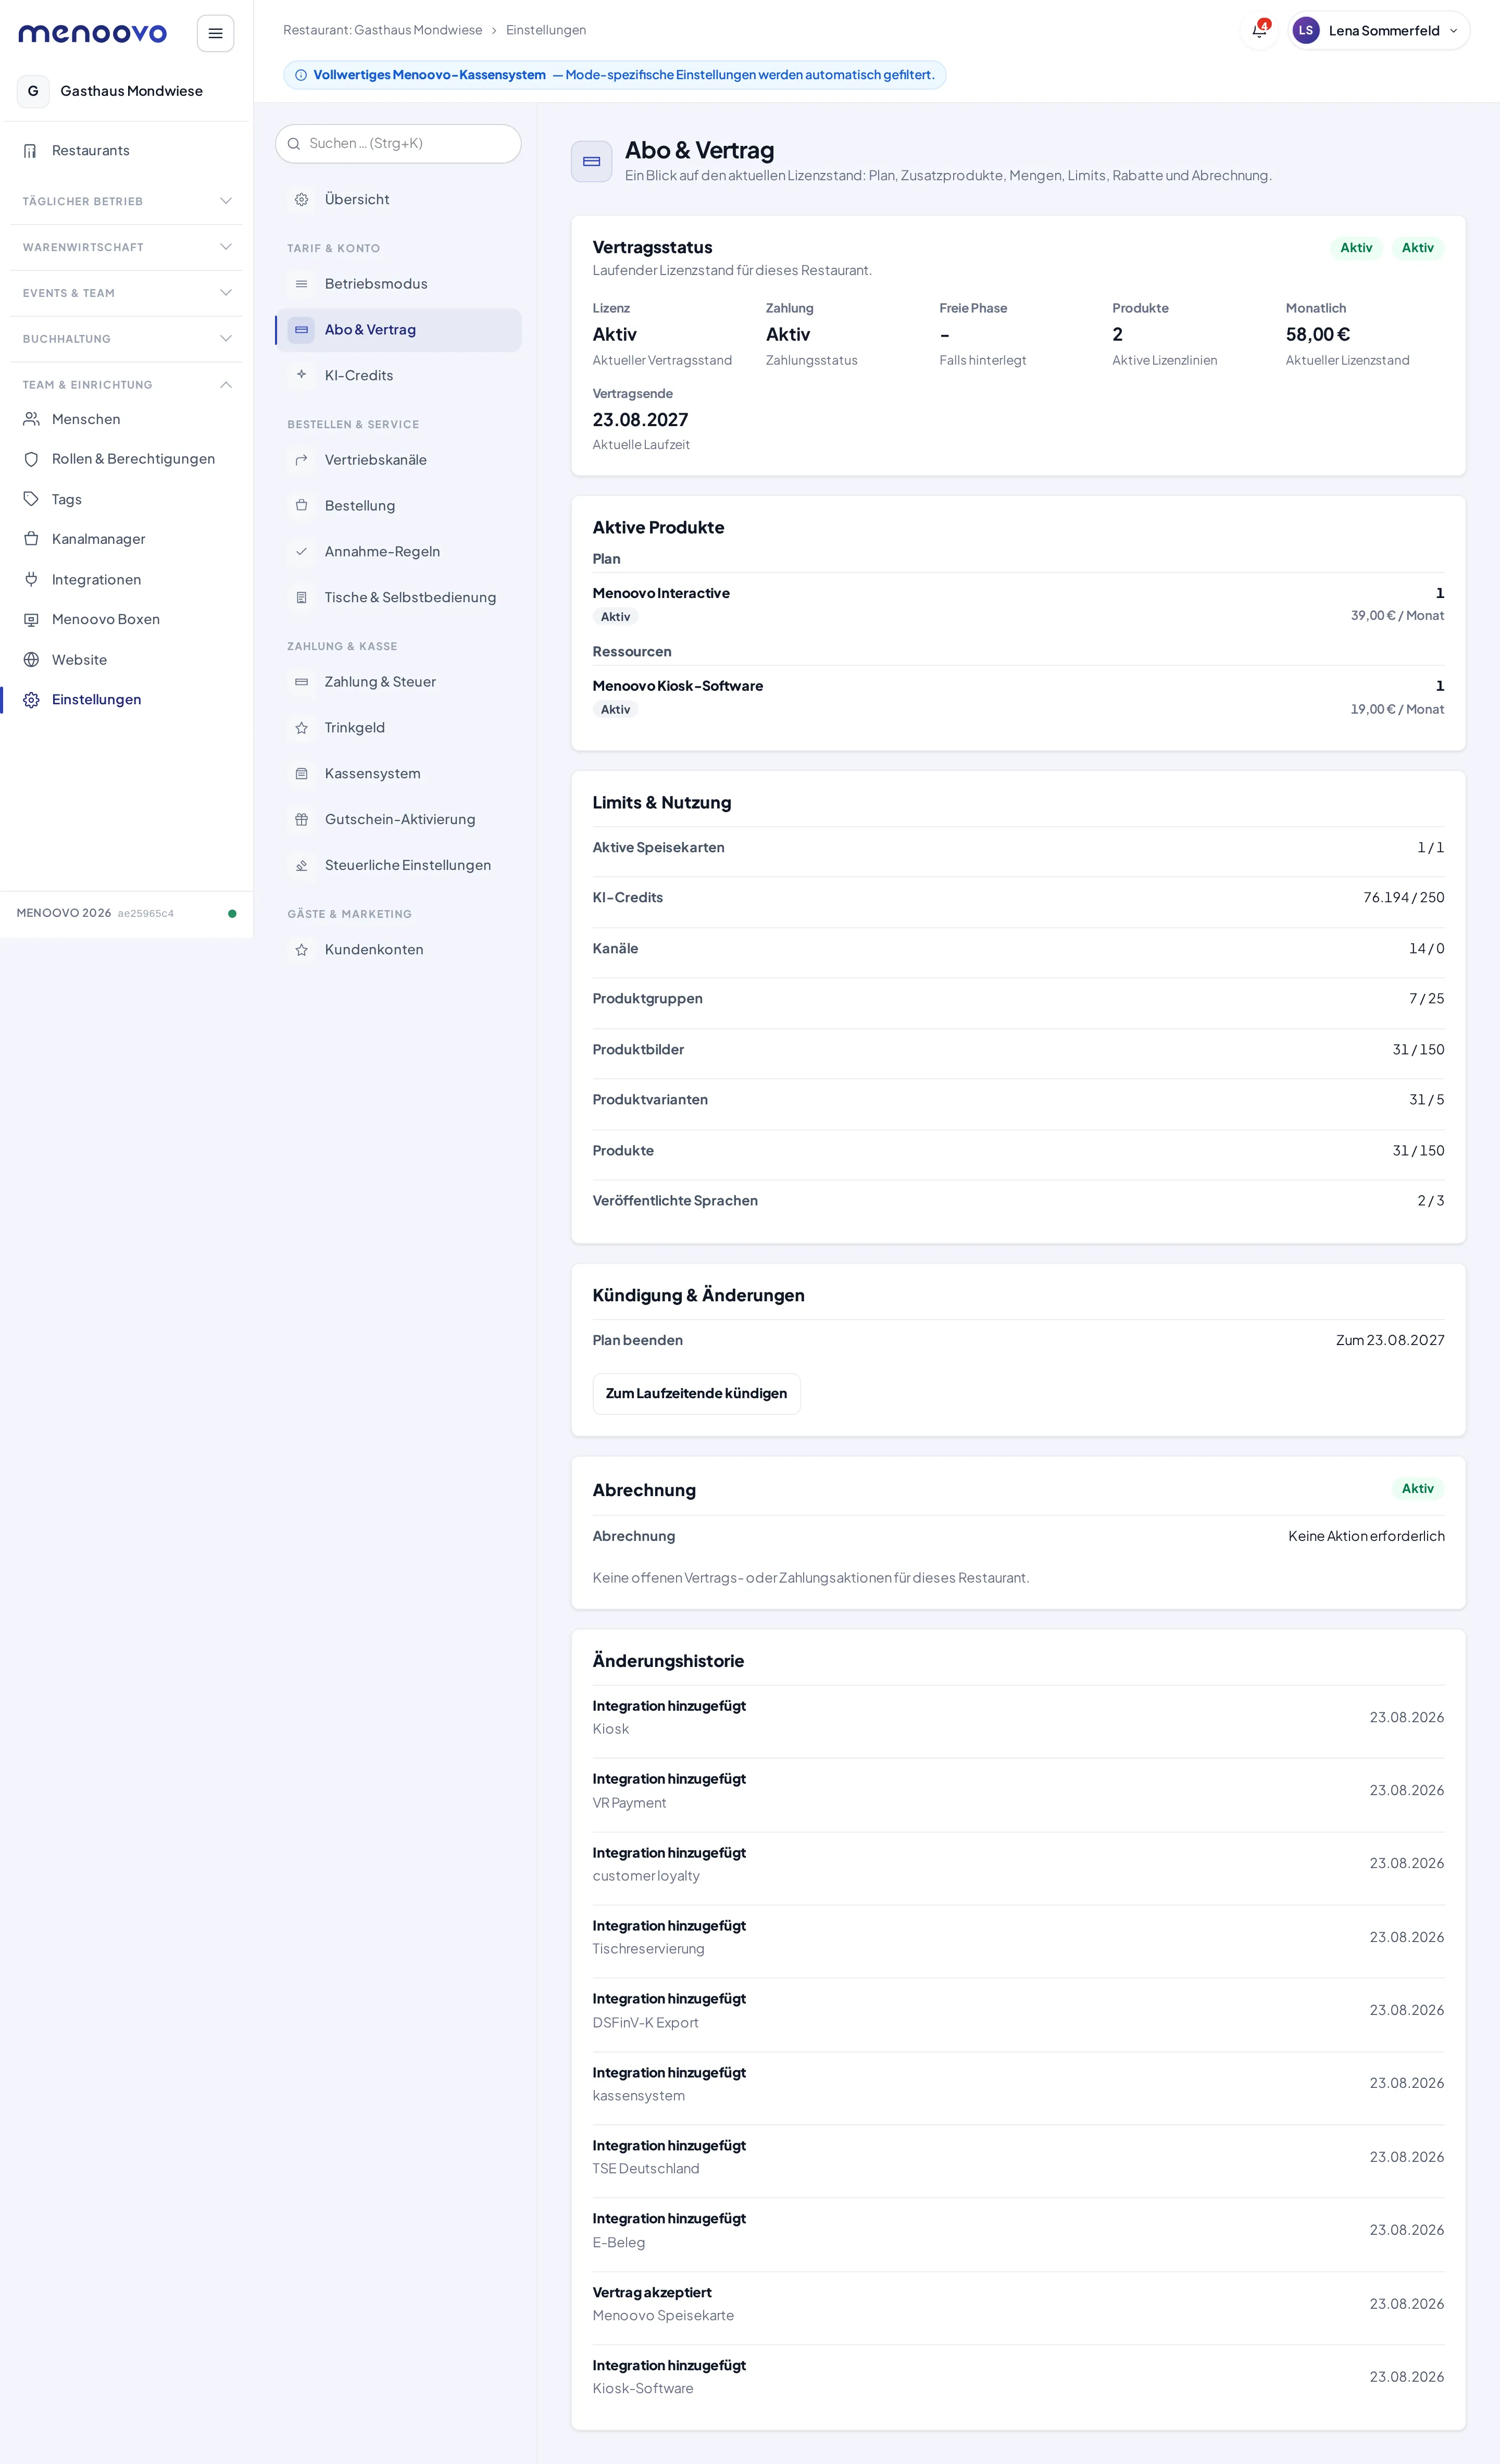
Task: Click the Kanalmanager bag icon
Action: click(31, 539)
